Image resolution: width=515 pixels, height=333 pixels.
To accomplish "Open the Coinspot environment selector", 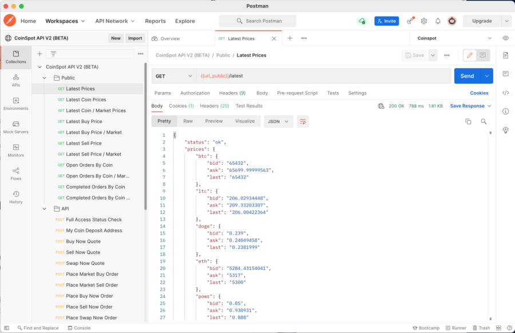I will (454, 38).
